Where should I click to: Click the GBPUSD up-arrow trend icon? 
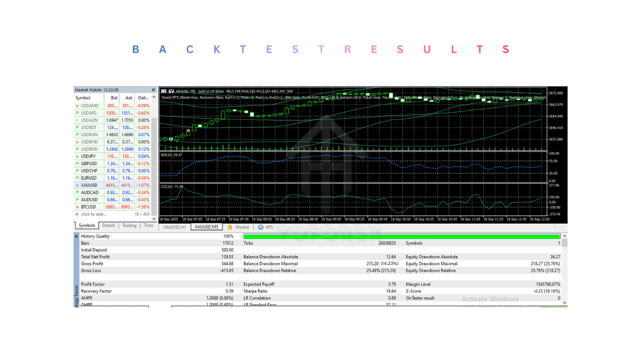click(x=77, y=163)
